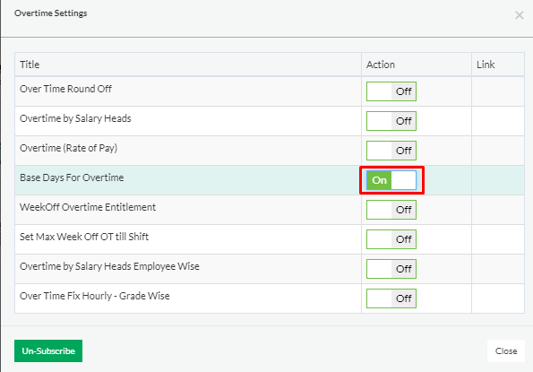This screenshot has width=533, height=372.
Task: Enable Over Time Fix Hourly - Grade Wise
Action: (391, 298)
